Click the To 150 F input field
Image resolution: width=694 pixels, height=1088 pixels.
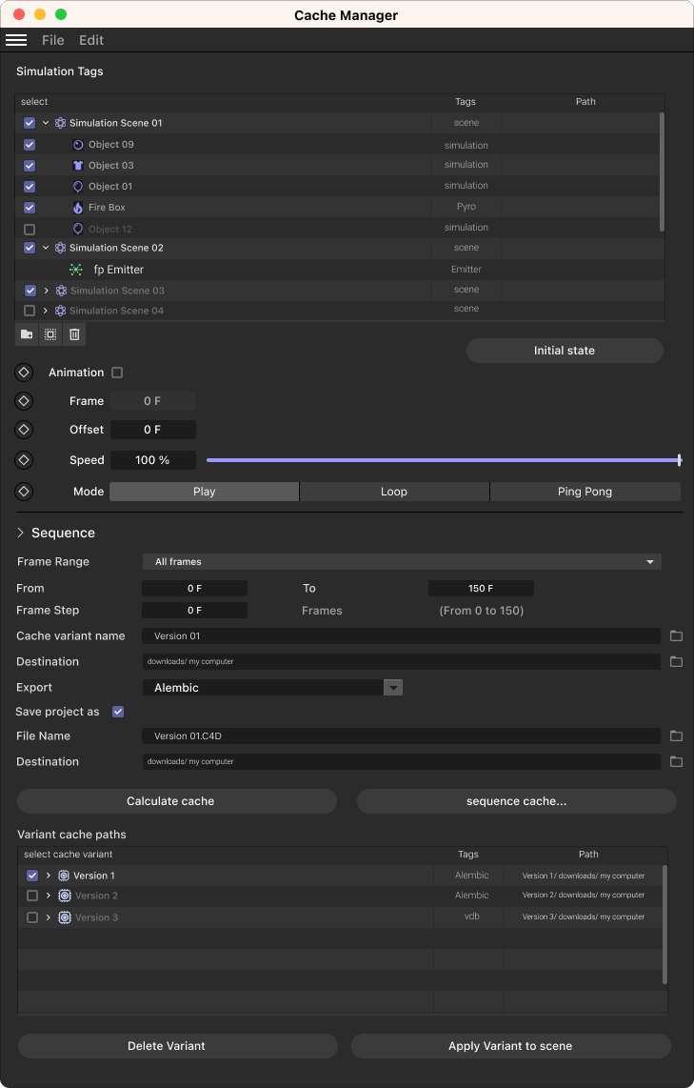(481, 589)
